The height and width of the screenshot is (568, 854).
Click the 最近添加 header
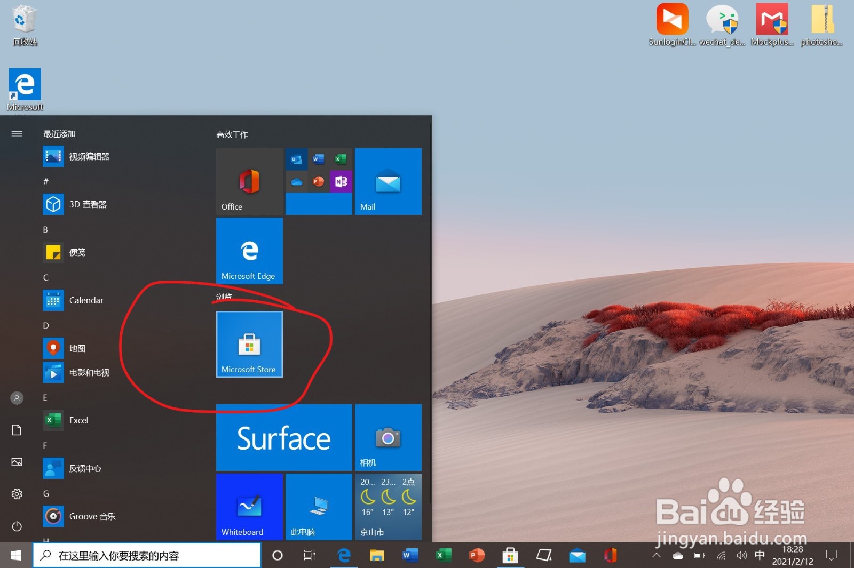59,134
